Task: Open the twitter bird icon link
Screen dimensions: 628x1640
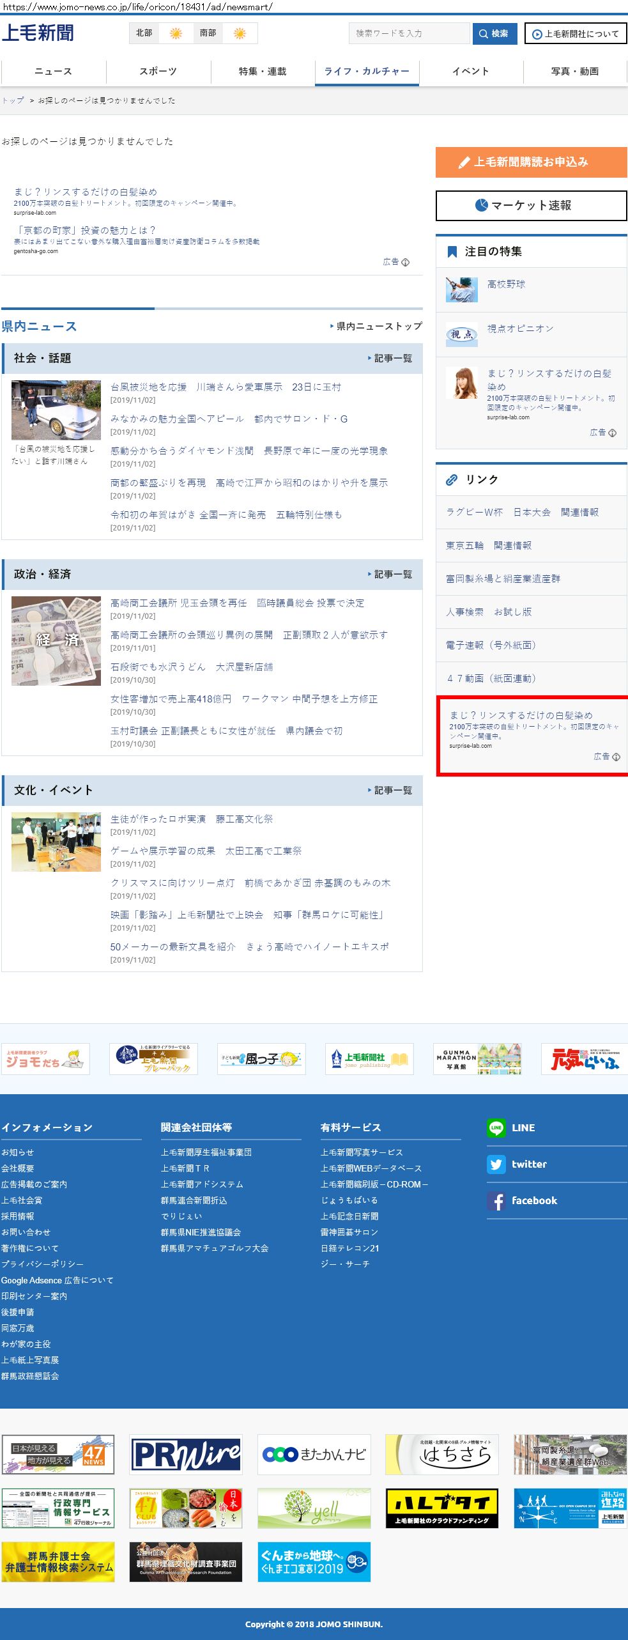Action: [496, 1164]
